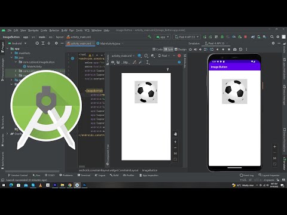The height and width of the screenshot is (215, 287).
Task: Open the Build menu
Action: click(x=64, y=30)
